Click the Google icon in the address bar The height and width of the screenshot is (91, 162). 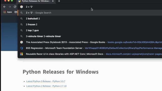click(22, 7)
